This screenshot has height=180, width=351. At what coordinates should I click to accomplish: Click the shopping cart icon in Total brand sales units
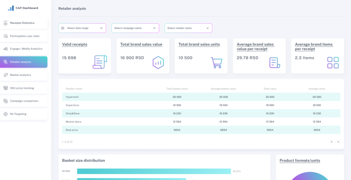coord(216,62)
